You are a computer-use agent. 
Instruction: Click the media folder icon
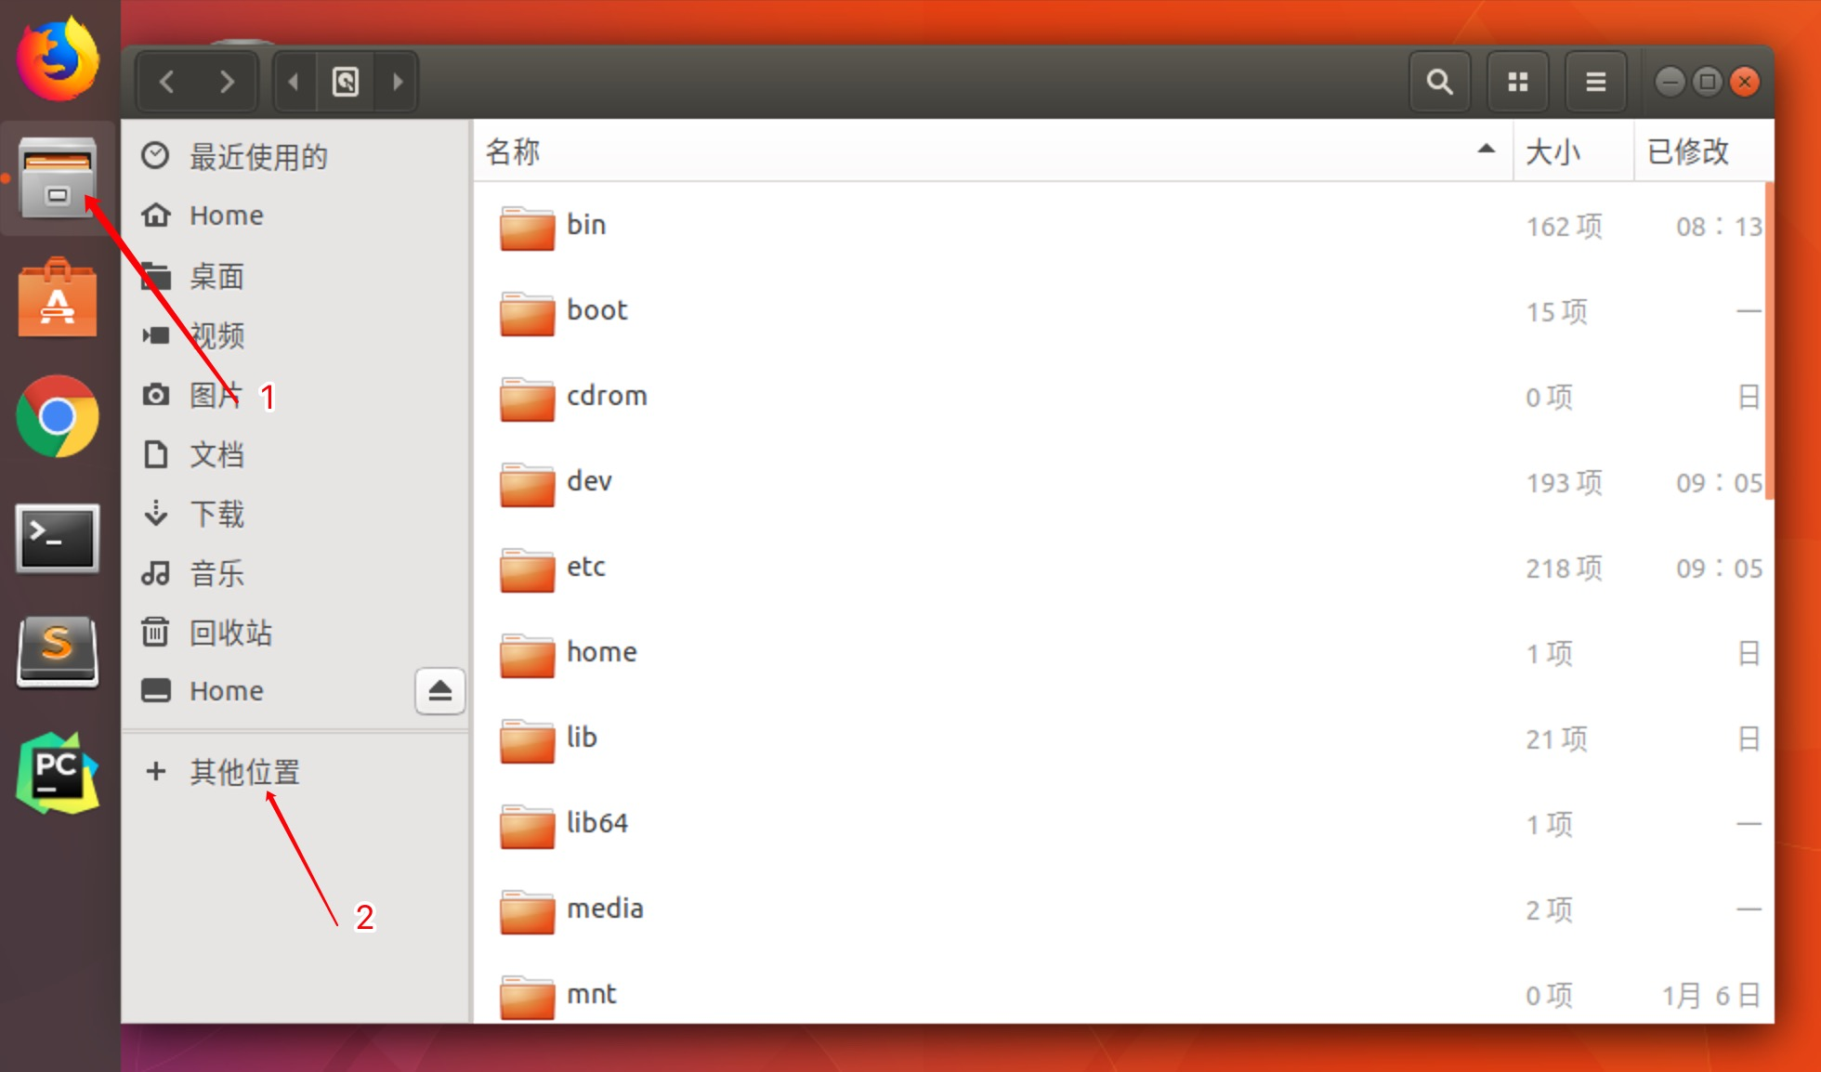tap(527, 911)
